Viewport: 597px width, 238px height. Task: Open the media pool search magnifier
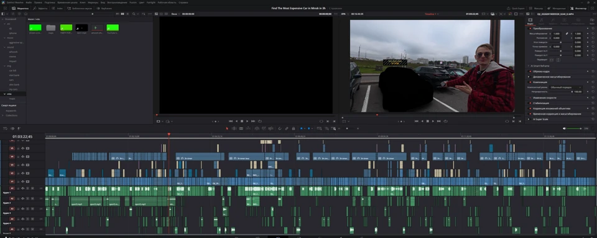point(133,14)
